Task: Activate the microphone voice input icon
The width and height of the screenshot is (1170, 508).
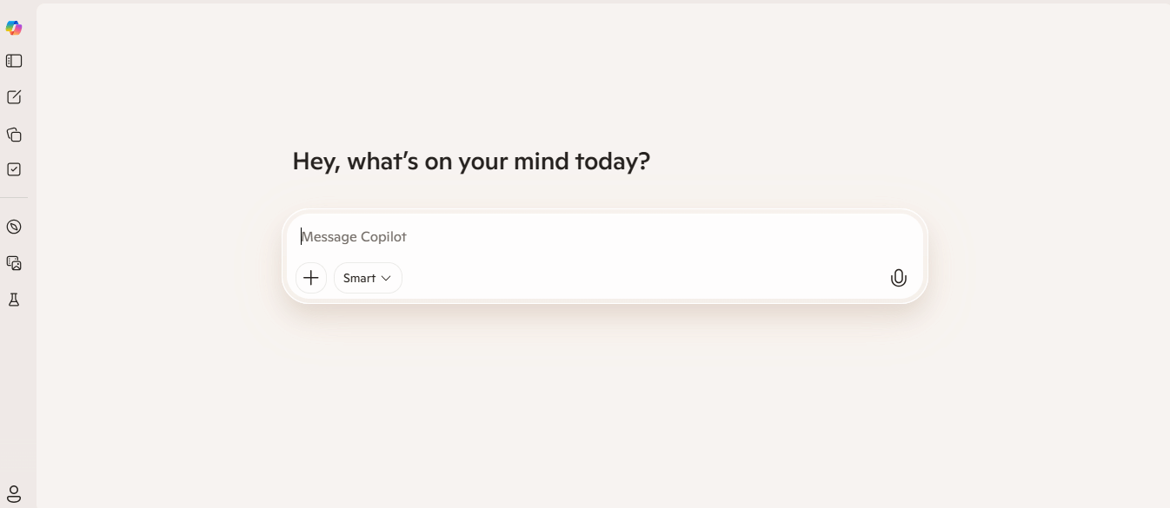Action: pyautogui.click(x=898, y=278)
